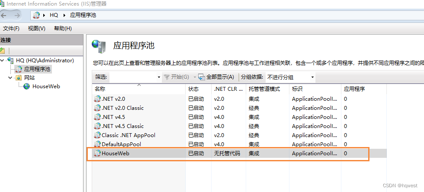Select the HouseWeb site in the tree
Image resolution: width=424 pixels, height=192 pixels.
46,86
